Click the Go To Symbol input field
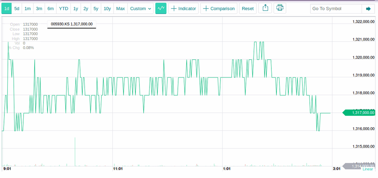 tap(335, 8)
